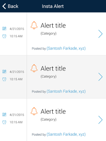Screen dimensions: 106x141
Task: Select the first Alert title text
Action: (x=53, y=26)
